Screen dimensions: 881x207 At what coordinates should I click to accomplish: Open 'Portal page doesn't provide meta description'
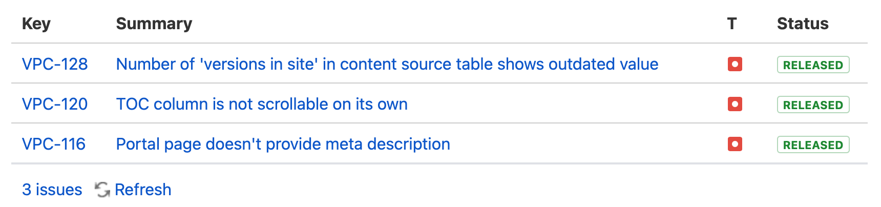coord(283,144)
